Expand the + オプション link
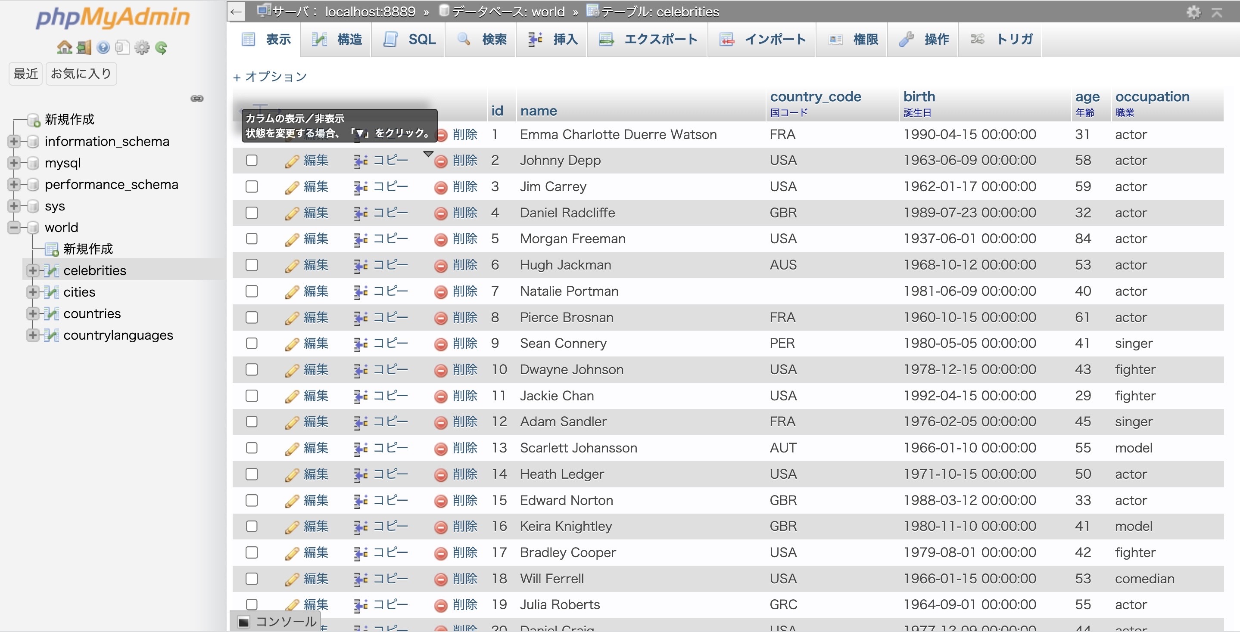This screenshot has width=1240, height=632. (270, 77)
